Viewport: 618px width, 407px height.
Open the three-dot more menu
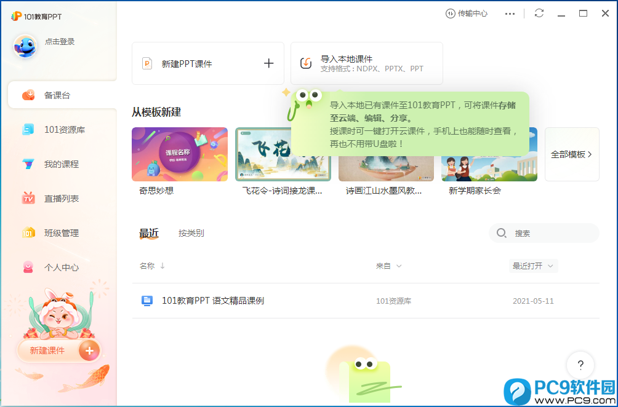click(x=510, y=14)
